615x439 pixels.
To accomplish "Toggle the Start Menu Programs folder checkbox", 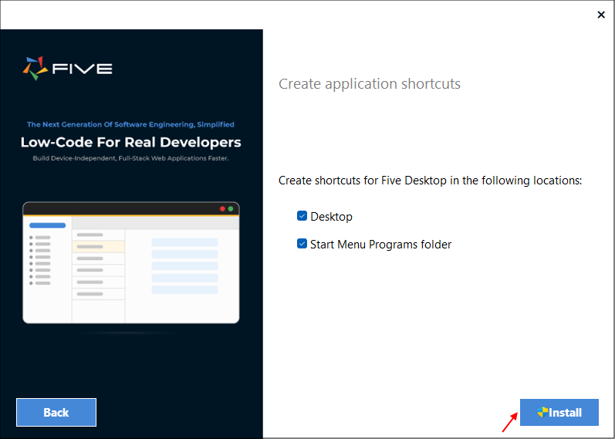I will click(x=302, y=244).
